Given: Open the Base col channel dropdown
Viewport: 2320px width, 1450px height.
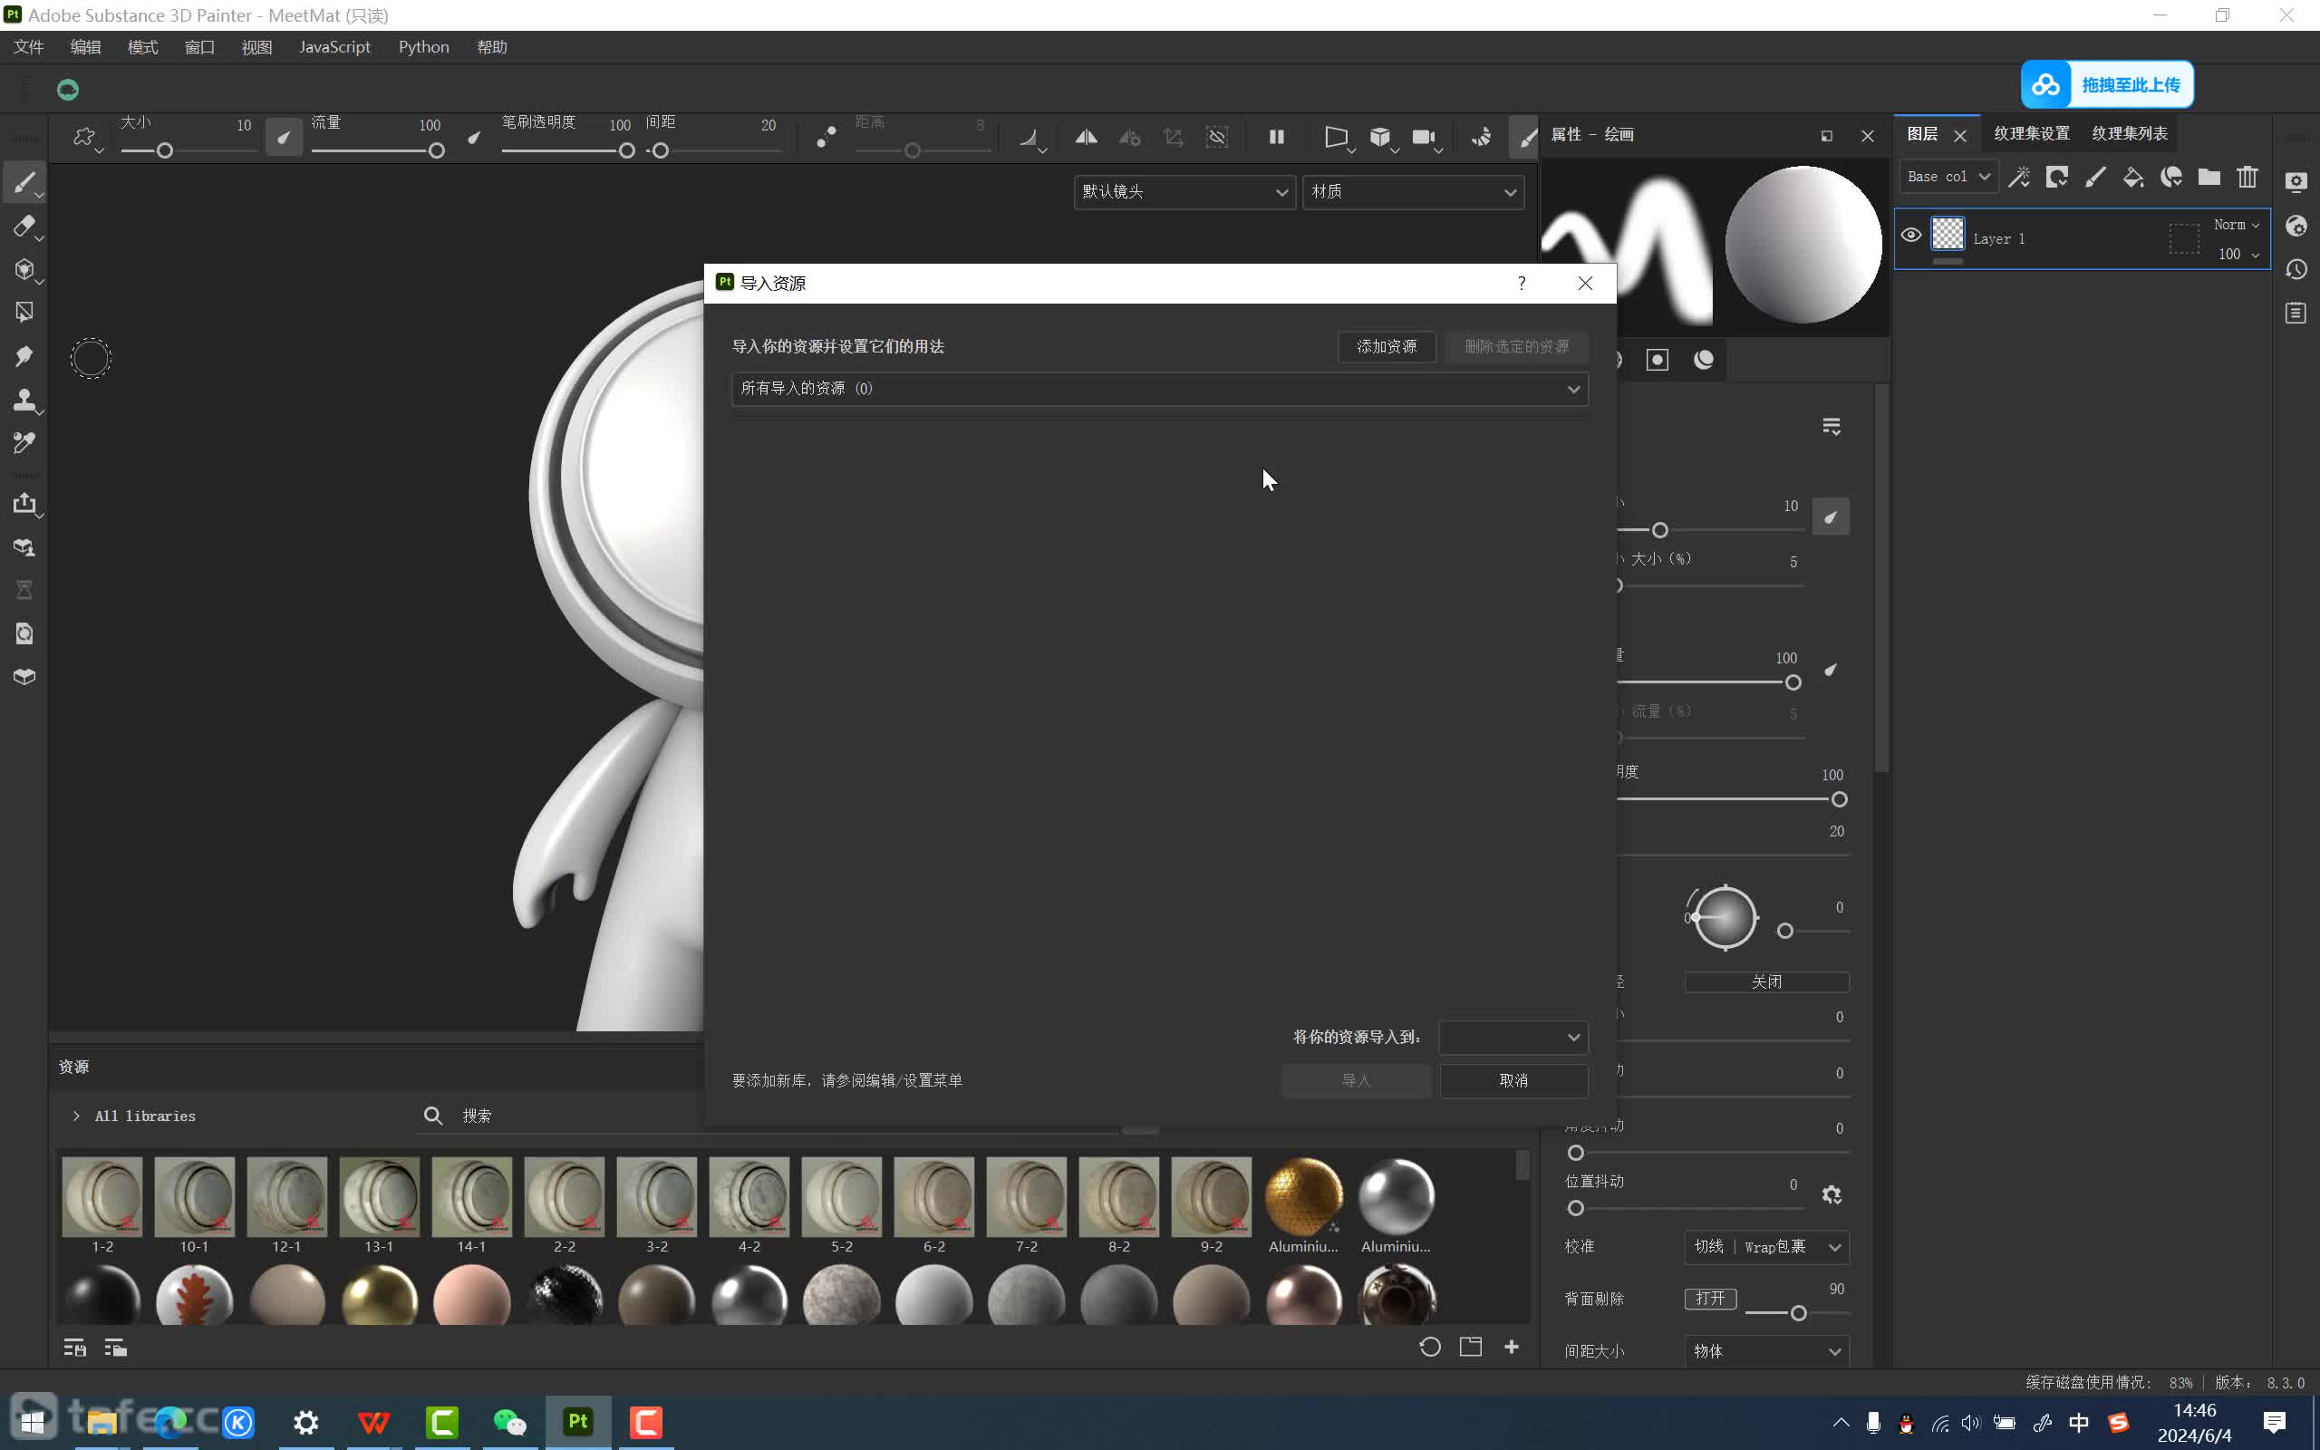Looking at the screenshot, I should tap(1949, 177).
